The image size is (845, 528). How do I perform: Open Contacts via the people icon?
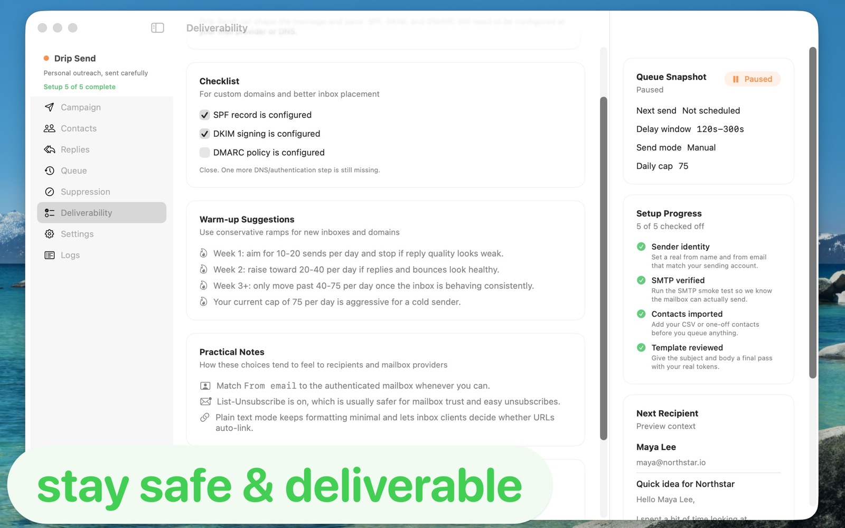point(49,128)
